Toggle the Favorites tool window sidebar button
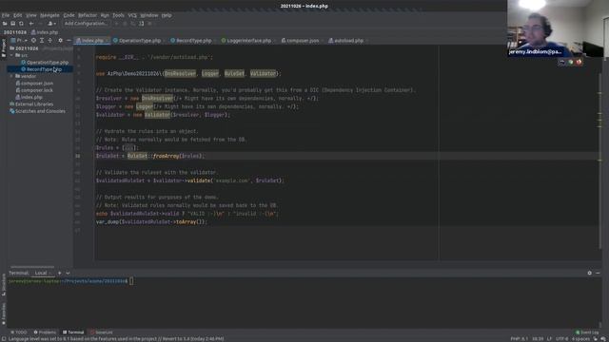Screen dimensions: 609x342 pos(4,313)
